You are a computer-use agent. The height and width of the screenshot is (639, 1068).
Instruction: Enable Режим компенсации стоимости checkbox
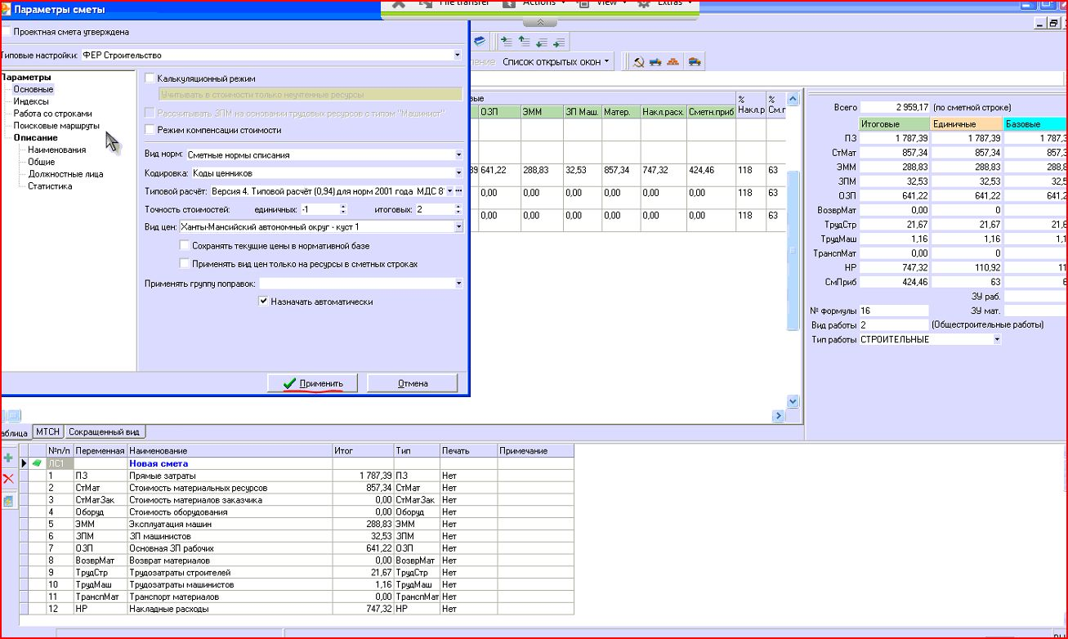coord(150,129)
